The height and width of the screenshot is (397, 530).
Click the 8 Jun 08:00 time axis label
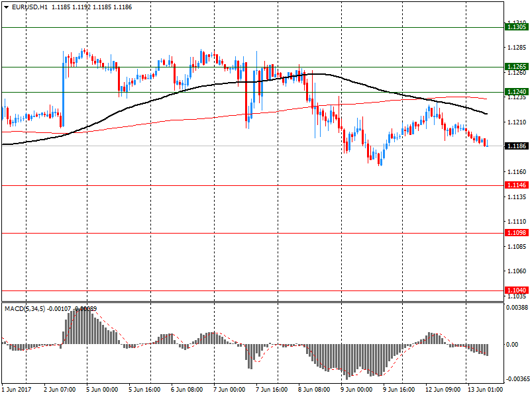(313, 390)
